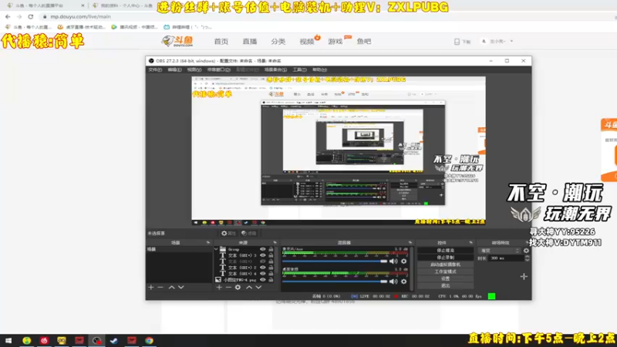Hide the png image source
This screenshot has height=347, width=617.
(x=262, y=280)
